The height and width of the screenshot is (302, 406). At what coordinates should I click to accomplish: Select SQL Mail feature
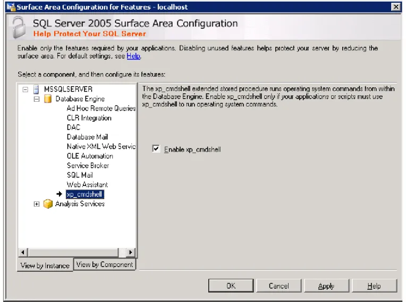pyautogui.click(x=80, y=175)
